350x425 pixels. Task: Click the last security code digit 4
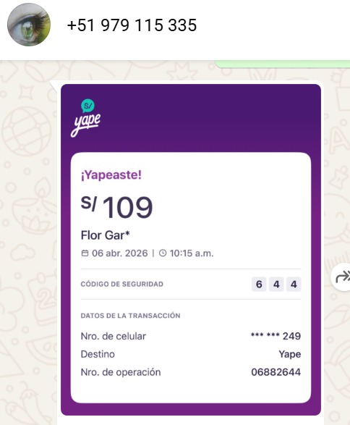pos(294,284)
